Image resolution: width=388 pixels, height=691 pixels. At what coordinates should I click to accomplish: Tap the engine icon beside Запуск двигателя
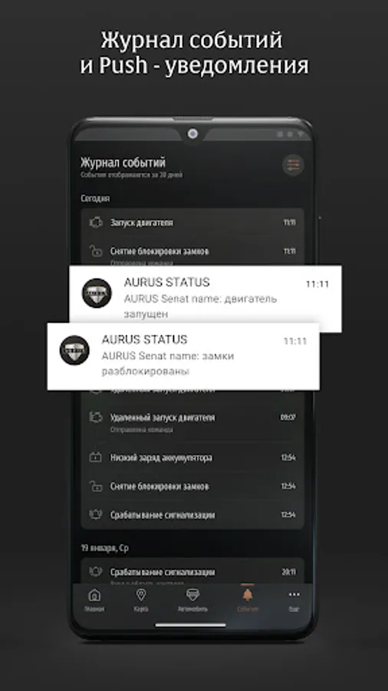96,223
